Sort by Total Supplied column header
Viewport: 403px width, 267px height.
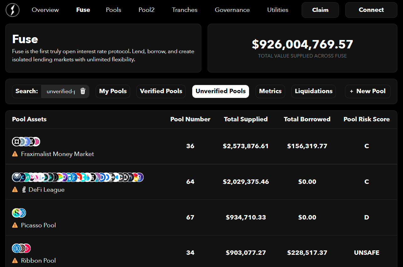[246, 119]
